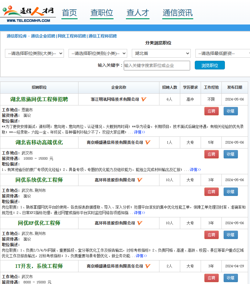The height and width of the screenshot is (284, 250).
Task: Click the 浏览职位 search button
Action: click(x=209, y=65)
